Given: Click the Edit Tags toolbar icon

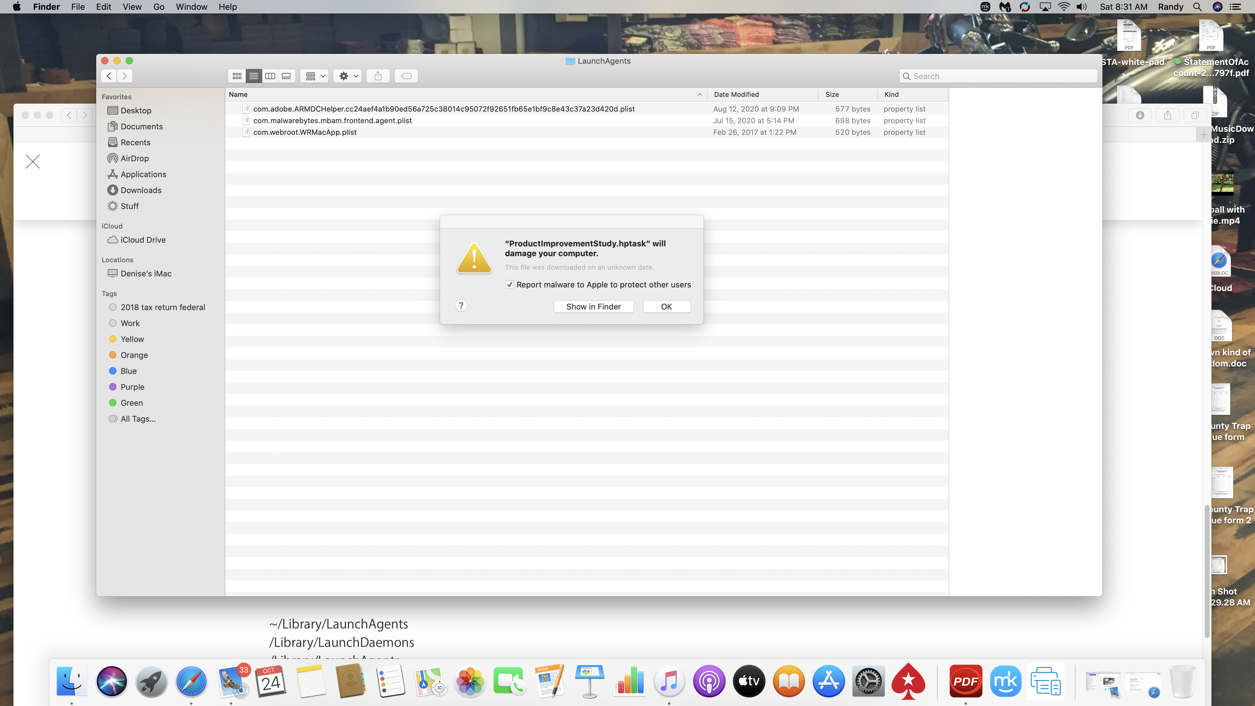Looking at the screenshot, I should tap(406, 76).
